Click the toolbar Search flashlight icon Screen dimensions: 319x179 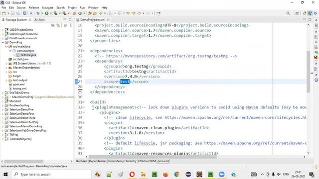click(x=101, y=13)
